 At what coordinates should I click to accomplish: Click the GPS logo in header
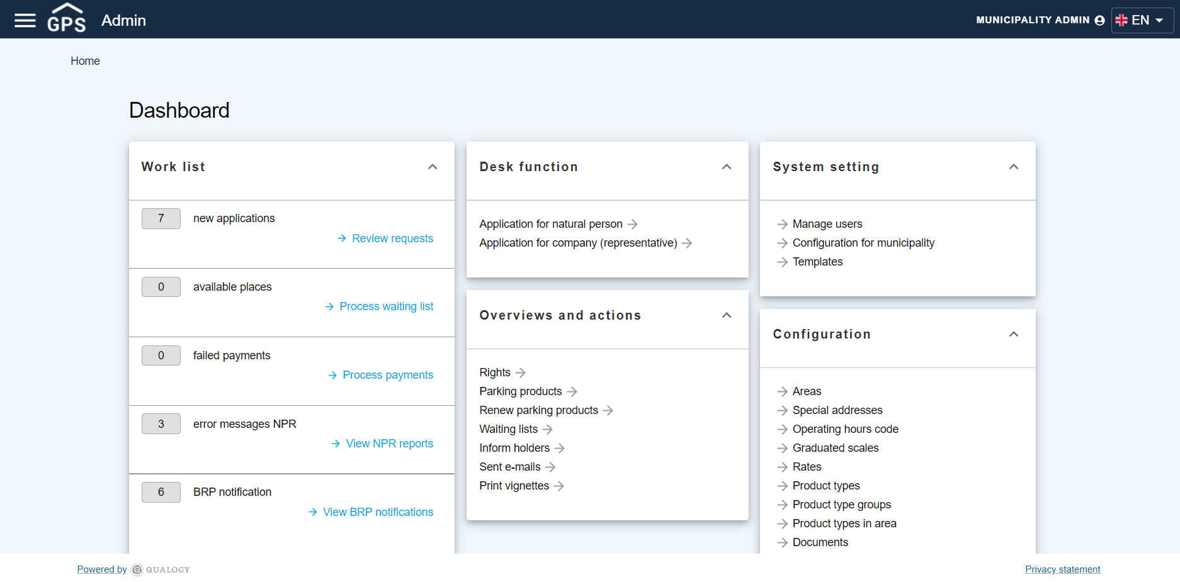(x=66, y=19)
